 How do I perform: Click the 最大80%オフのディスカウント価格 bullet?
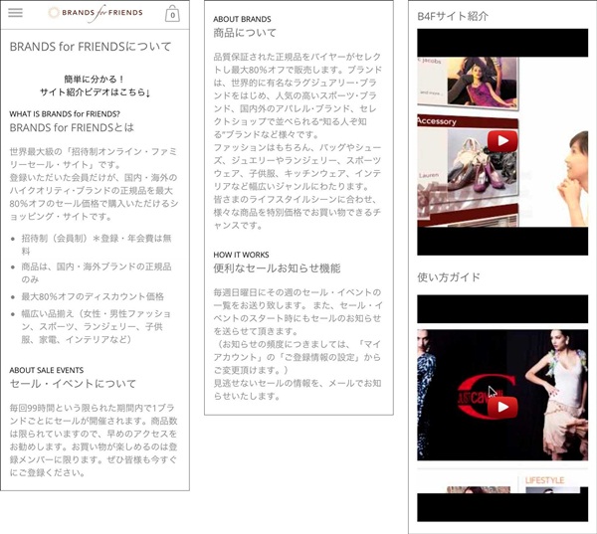point(93,296)
